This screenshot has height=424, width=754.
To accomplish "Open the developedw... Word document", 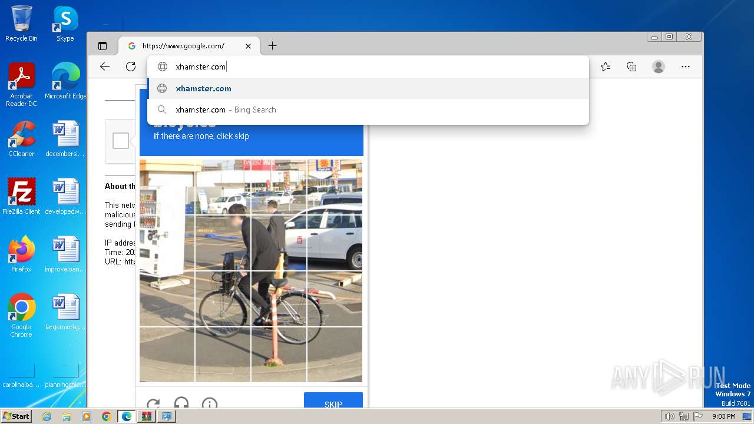I will pyautogui.click(x=65, y=196).
